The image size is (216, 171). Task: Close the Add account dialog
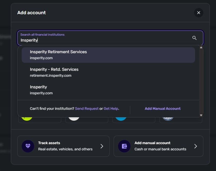click(x=198, y=13)
